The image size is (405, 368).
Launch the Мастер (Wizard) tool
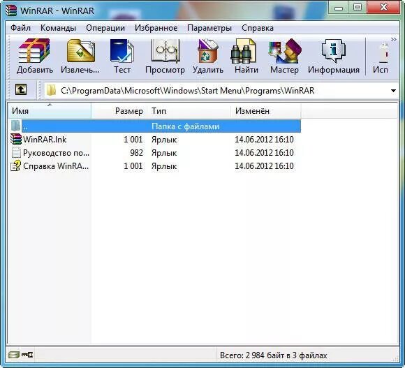[284, 57]
